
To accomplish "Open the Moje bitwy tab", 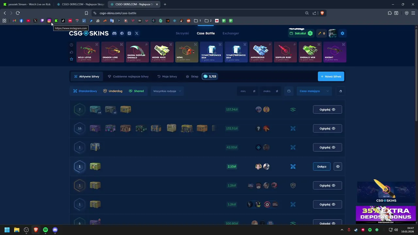I will 167,76.
